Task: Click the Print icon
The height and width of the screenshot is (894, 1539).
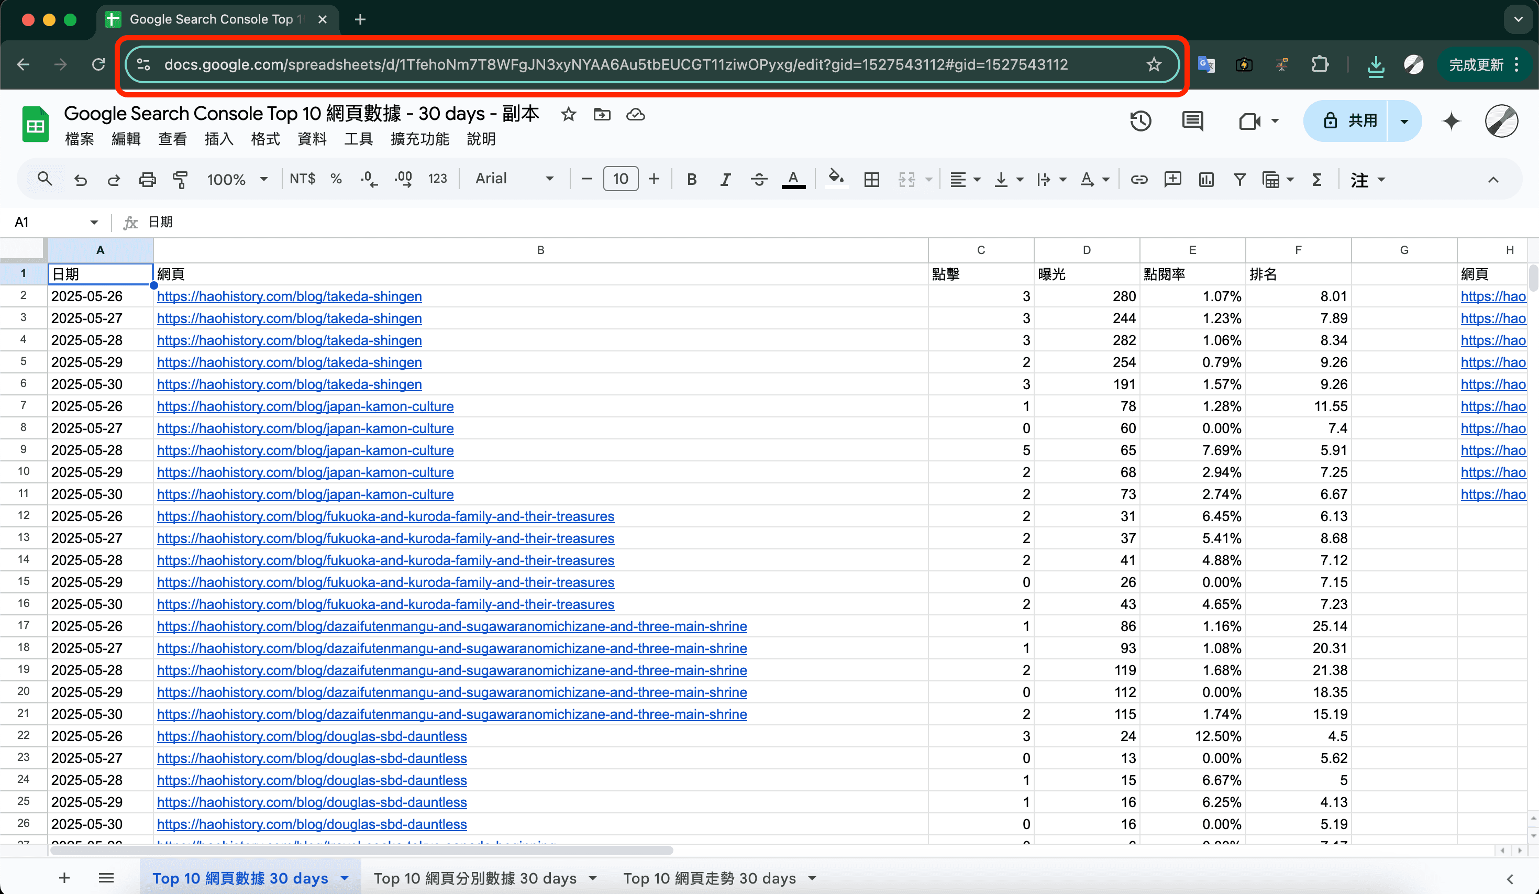Action: pyautogui.click(x=147, y=178)
